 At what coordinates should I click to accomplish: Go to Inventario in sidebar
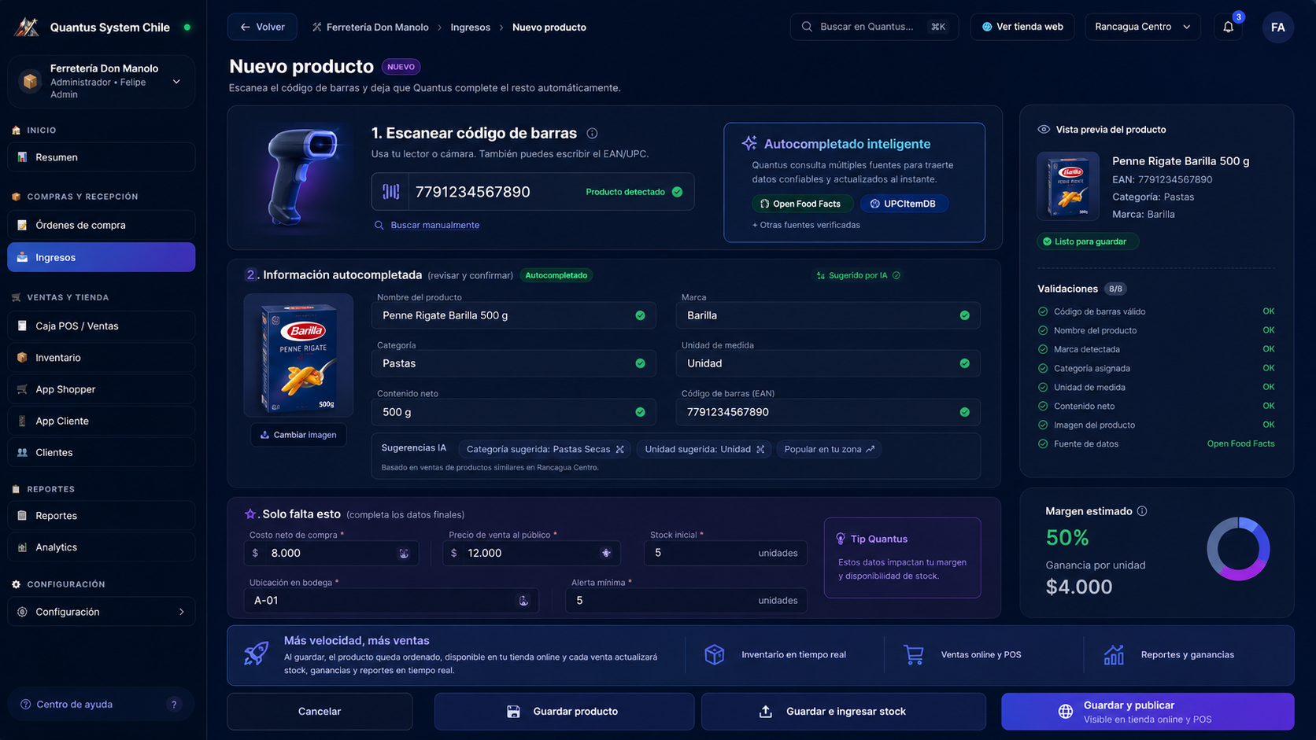tap(102, 358)
